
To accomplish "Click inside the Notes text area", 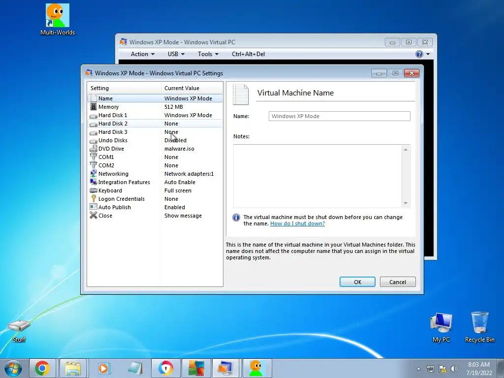I will (317, 176).
